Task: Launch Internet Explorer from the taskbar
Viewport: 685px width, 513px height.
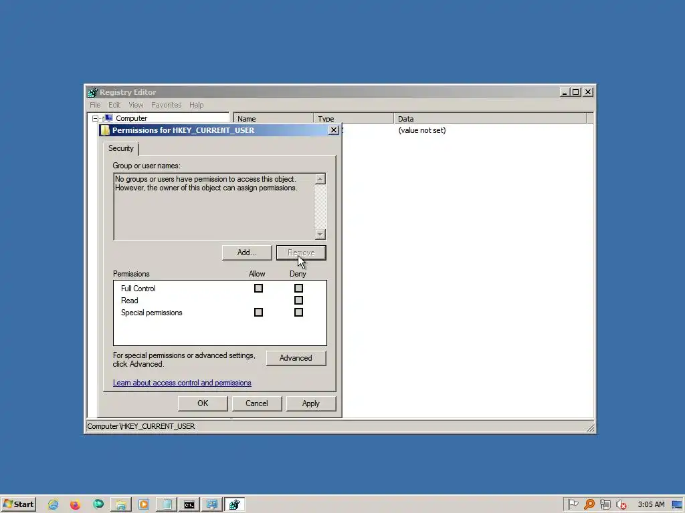Action: tap(54, 505)
